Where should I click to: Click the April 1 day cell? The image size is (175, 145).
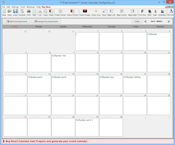[x=87, y=41]
